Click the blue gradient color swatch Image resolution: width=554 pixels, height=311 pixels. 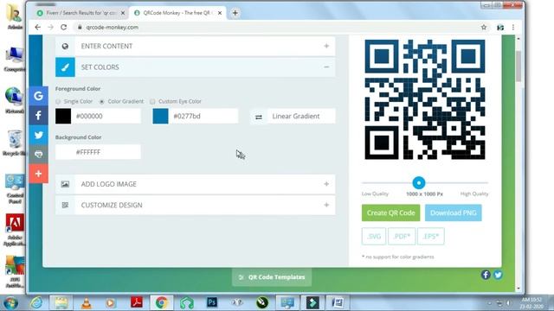coord(160,117)
